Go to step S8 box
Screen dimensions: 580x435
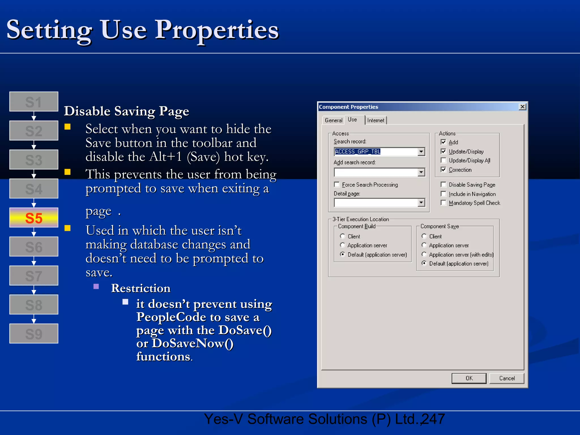pyautogui.click(x=34, y=305)
